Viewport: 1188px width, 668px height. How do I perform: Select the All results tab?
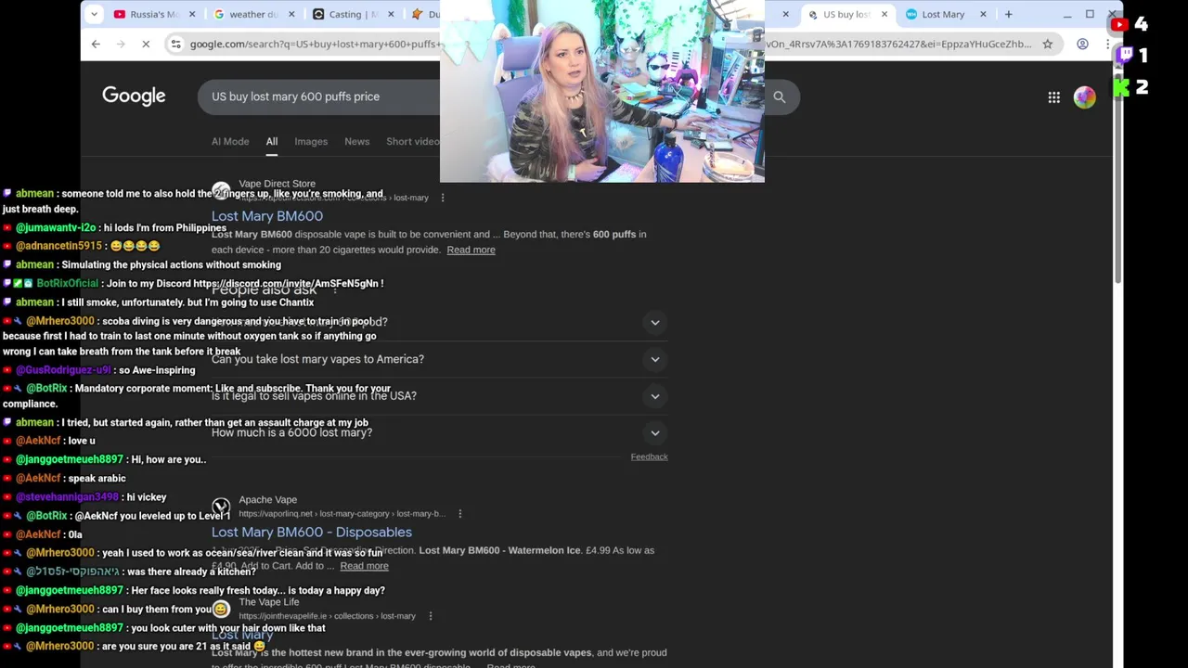point(272,142)
